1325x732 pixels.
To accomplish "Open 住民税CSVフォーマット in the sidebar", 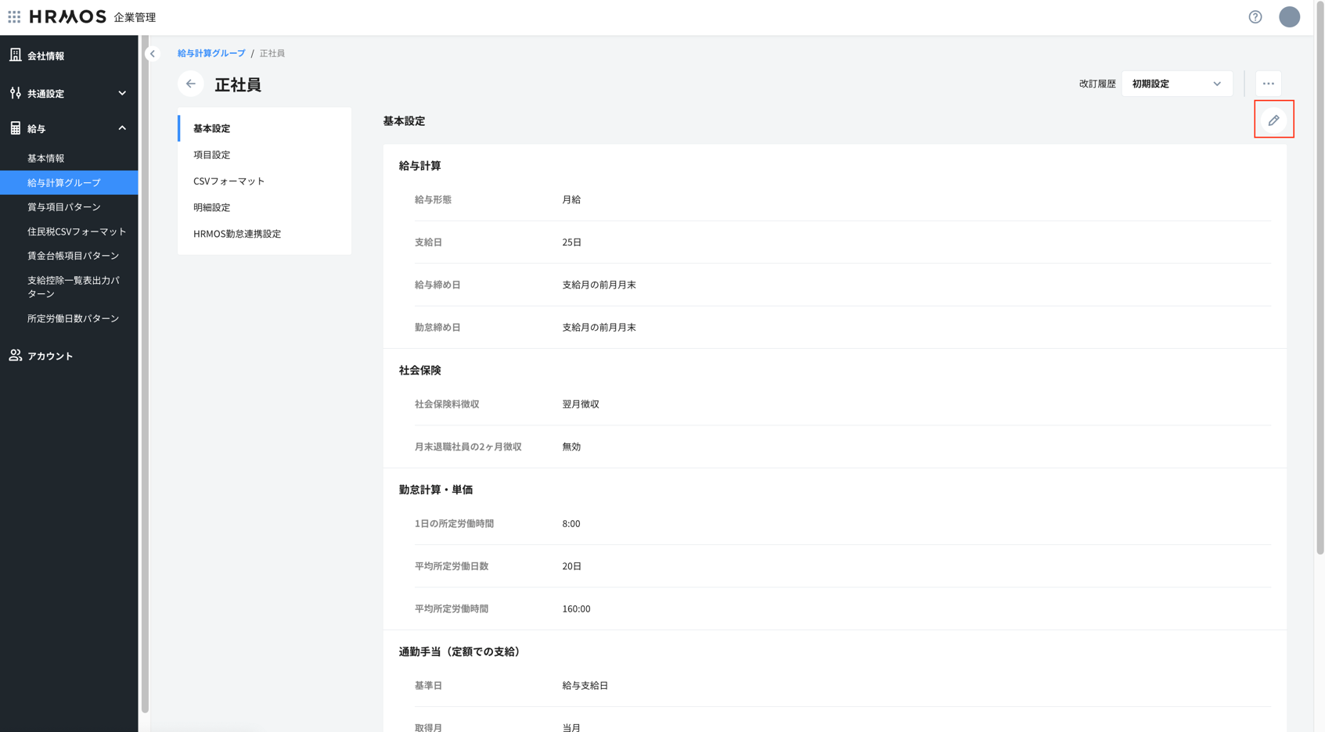I will click(x=77, y=231).
